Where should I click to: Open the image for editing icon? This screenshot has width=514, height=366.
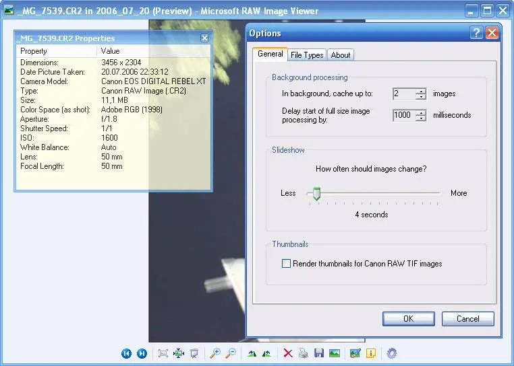355,353
